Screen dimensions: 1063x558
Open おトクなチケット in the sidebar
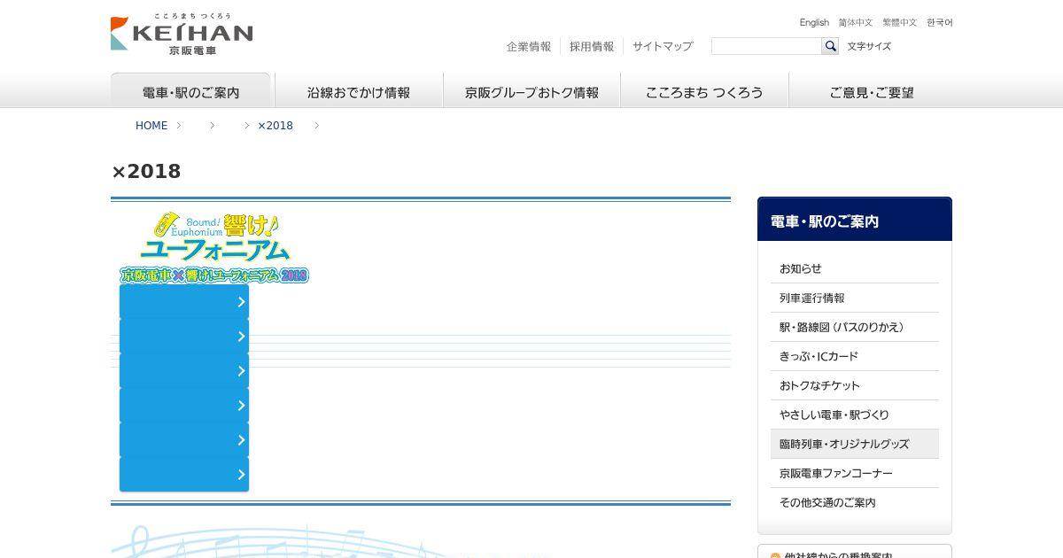(855, 385)
